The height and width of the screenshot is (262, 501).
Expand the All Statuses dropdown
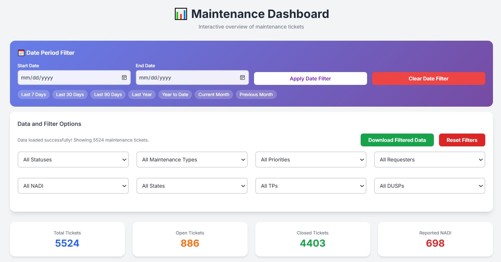click(x=73, y=160)
